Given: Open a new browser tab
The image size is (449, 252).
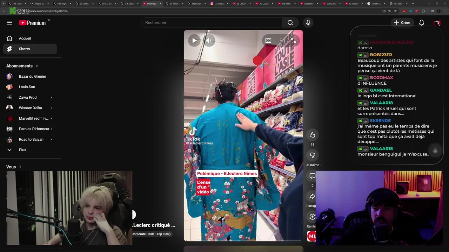Looking at the screenshot, I should coord(413,3).
